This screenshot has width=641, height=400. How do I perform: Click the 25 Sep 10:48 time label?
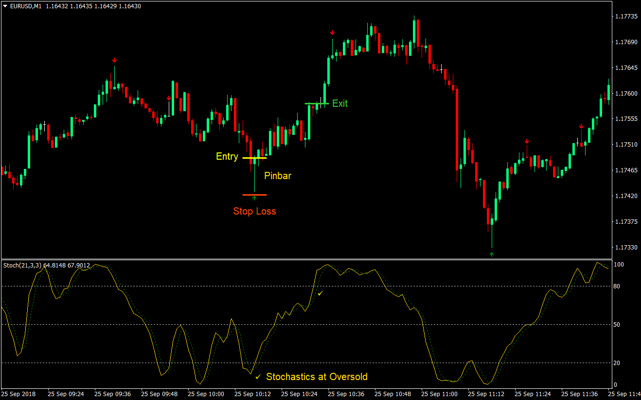pyautogui.click(x=393, y=394)
